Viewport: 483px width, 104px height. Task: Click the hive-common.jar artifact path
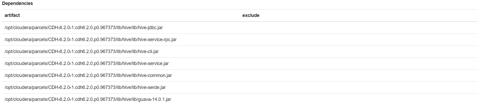tap(88, 75)
